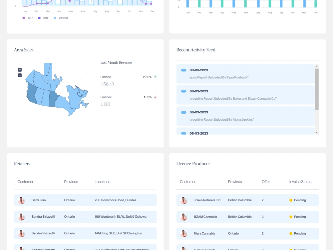Viewport: 333px width, 250px height.
Task: Click the BZAM Cannabis avatar
Action: (x=183, y=217)
